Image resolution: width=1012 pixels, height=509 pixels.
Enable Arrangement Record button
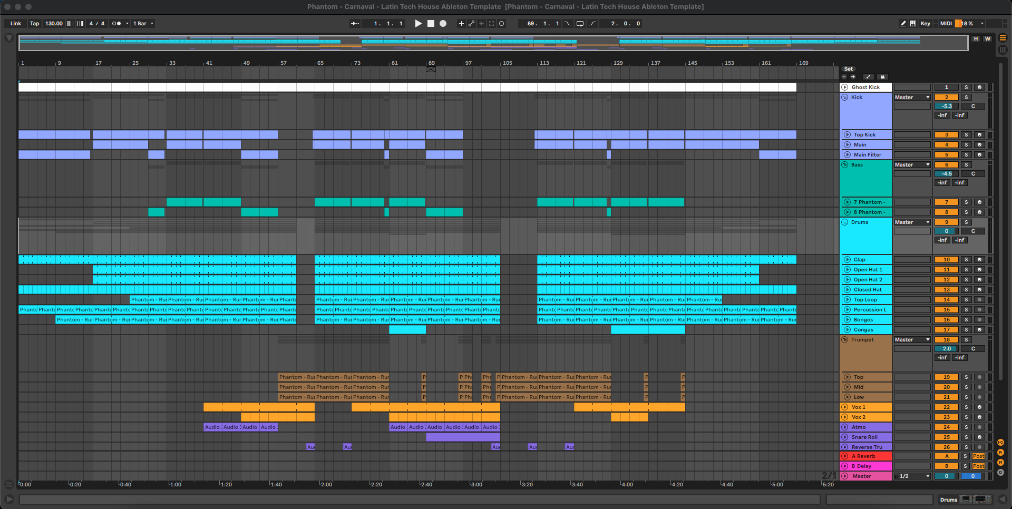[x=443, y=24]
